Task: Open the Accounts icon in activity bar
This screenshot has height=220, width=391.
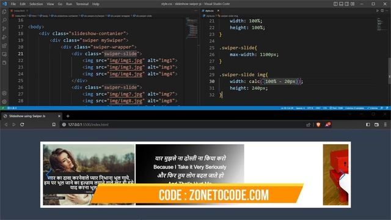Action: 4,94
